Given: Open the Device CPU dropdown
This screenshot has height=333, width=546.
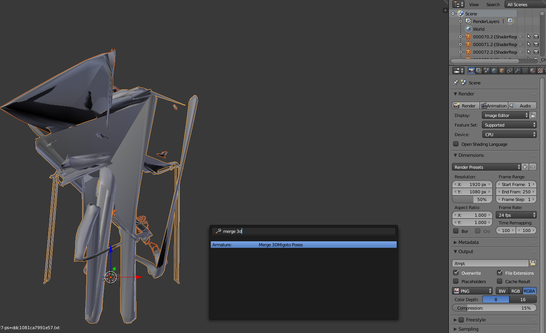Looking at the screenshot, I should coord(509,134).
